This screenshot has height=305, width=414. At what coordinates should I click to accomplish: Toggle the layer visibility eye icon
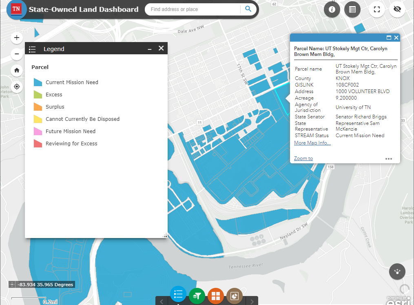tap(397, 9)
